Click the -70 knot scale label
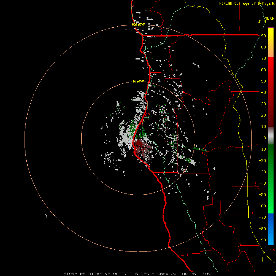The height and width of the screenshot is (276, 276). [262, 217]
